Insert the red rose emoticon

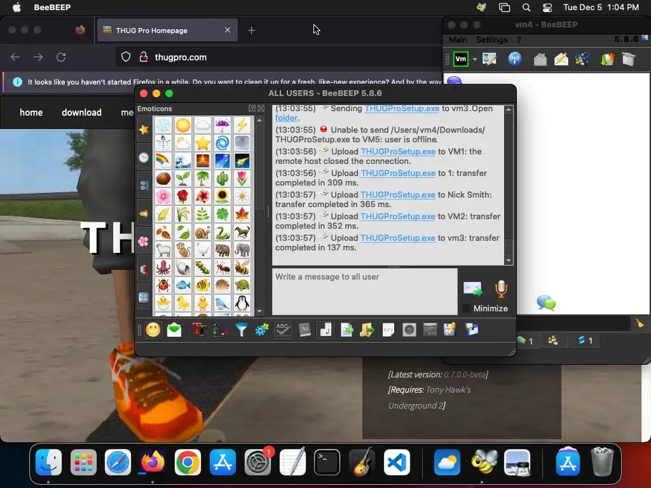182,196
